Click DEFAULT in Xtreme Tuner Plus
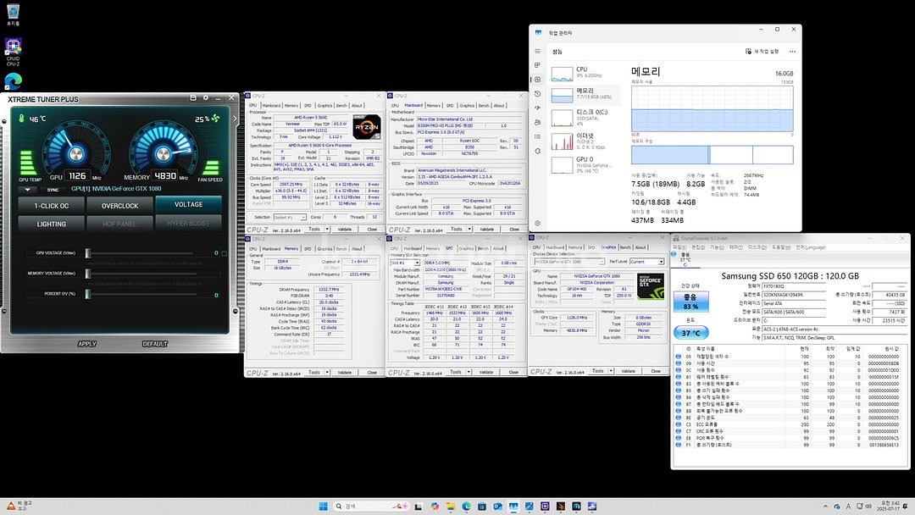 (x=155, y=344)
